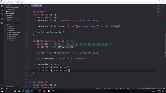The image size is (166, 93).
Task: Open main.dart under the lib folder
Action: pyautogui.click(x=12, y=23)
